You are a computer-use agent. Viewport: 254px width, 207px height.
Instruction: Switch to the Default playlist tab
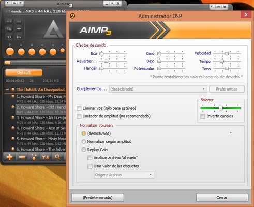point(24,72)
